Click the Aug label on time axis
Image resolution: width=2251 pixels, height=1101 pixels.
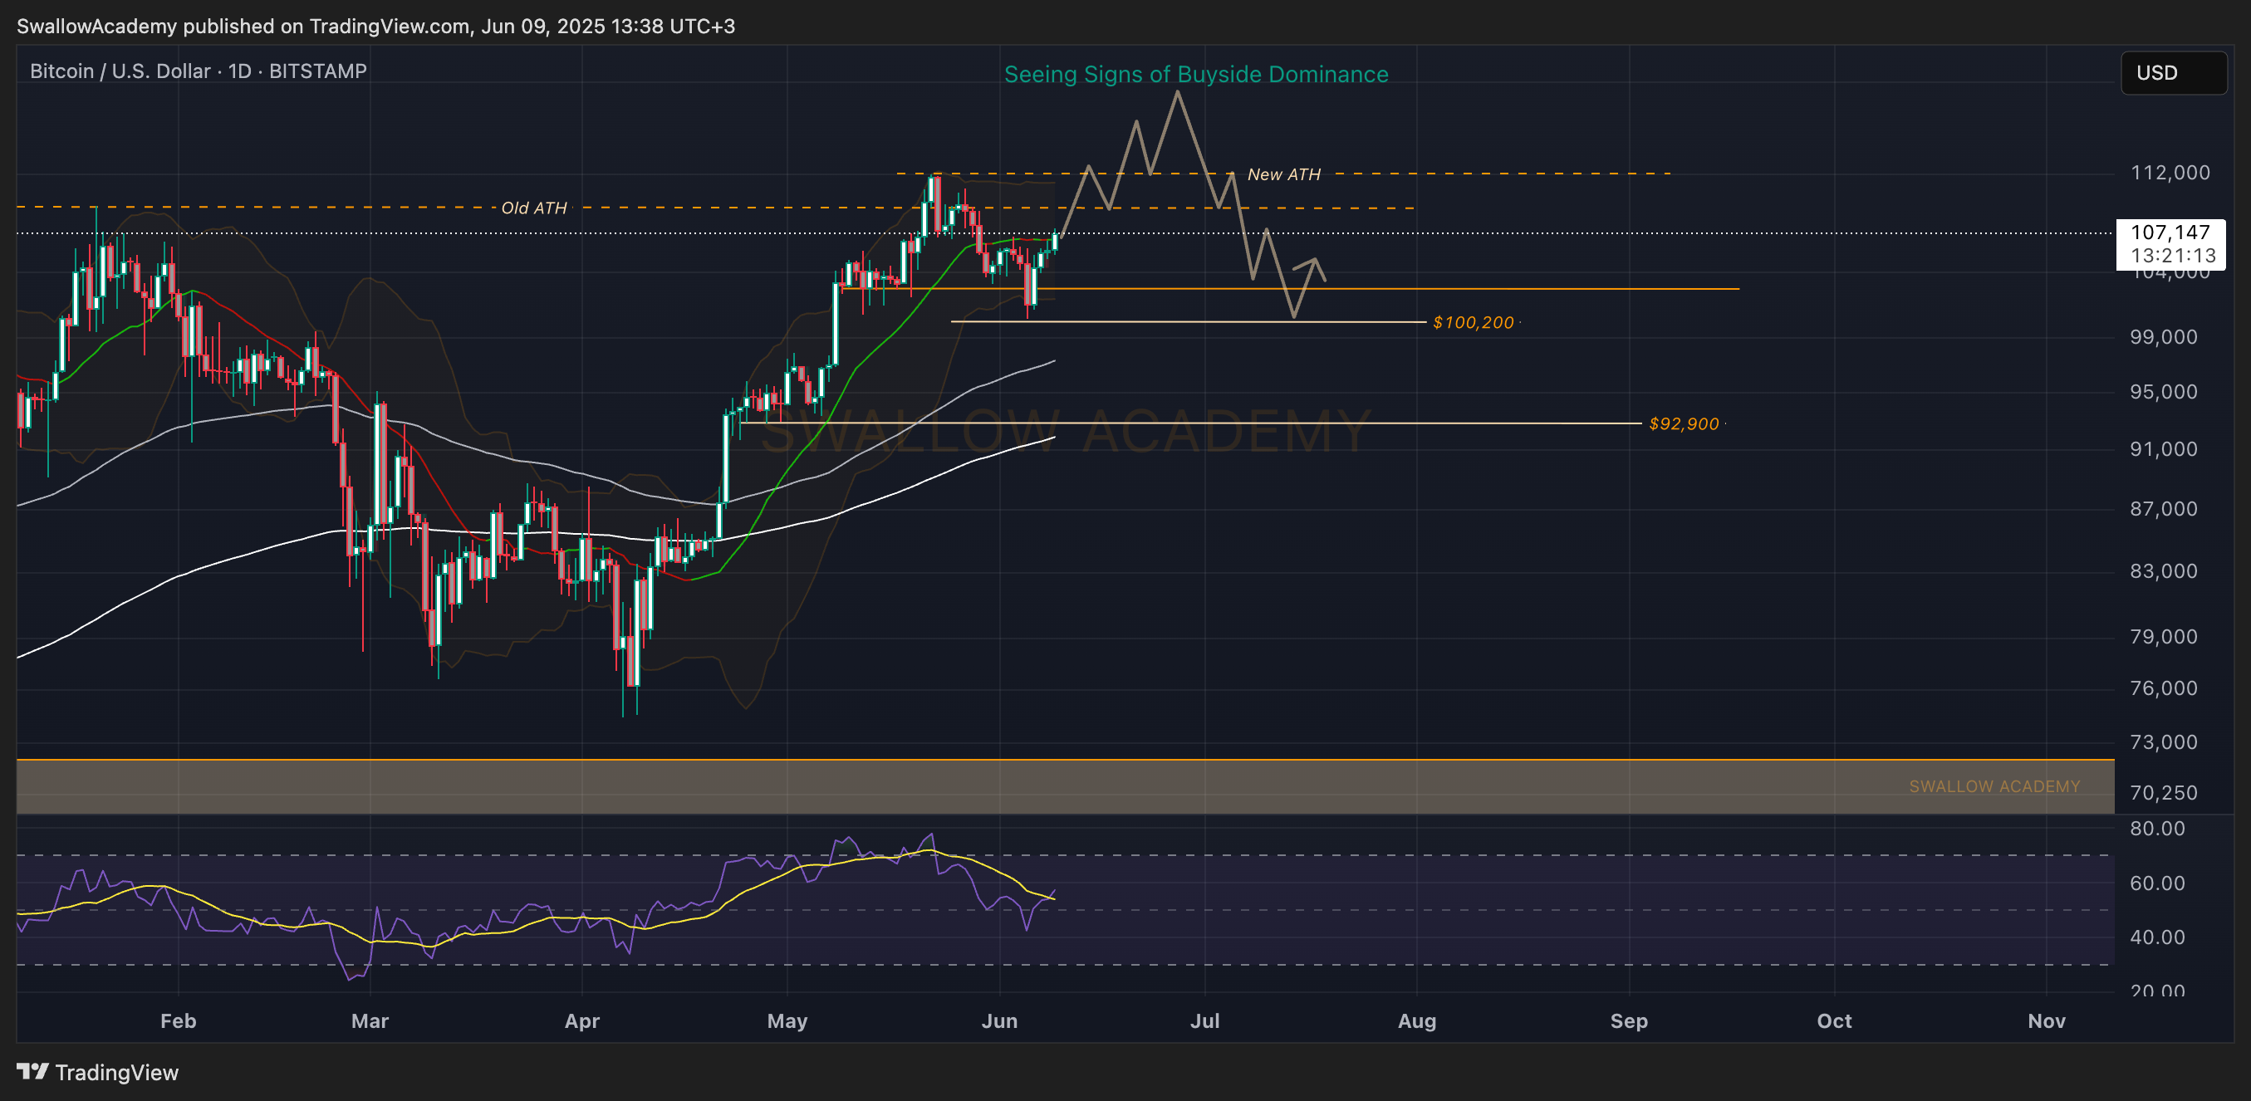(1416, 1020)
